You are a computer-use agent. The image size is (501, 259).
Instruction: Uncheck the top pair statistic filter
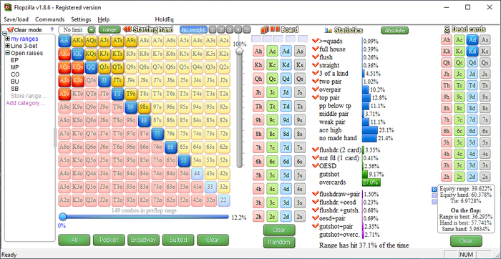(316, 97)
